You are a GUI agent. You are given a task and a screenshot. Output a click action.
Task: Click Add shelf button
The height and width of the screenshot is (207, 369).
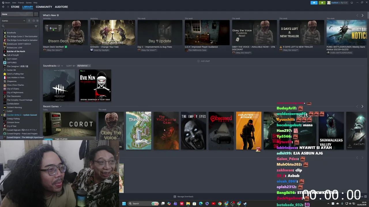pyautogui.click(x=203, y=61)
